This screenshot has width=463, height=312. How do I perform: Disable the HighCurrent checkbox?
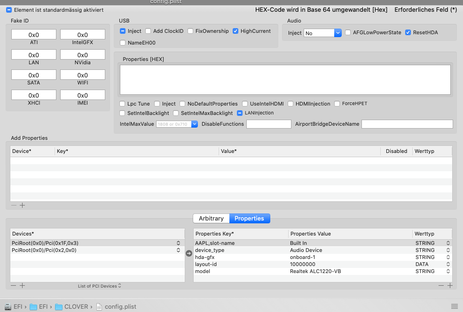click(235, 31)
